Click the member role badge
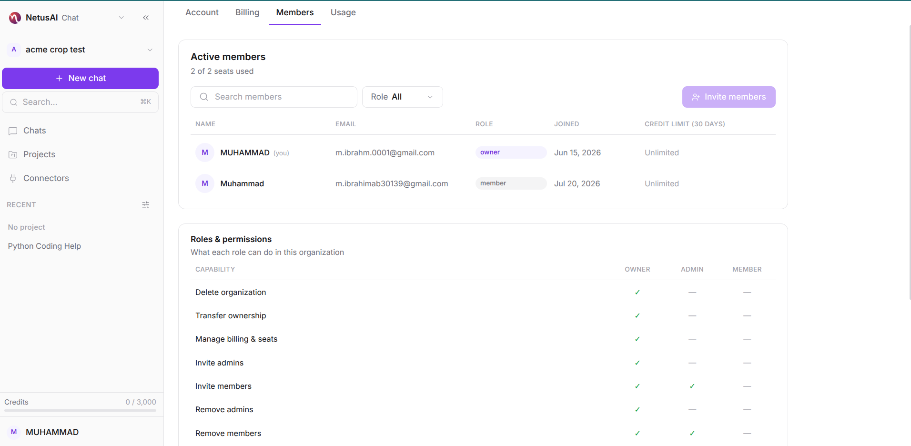Viewport: 911px width, 446px height. (511, 183)
